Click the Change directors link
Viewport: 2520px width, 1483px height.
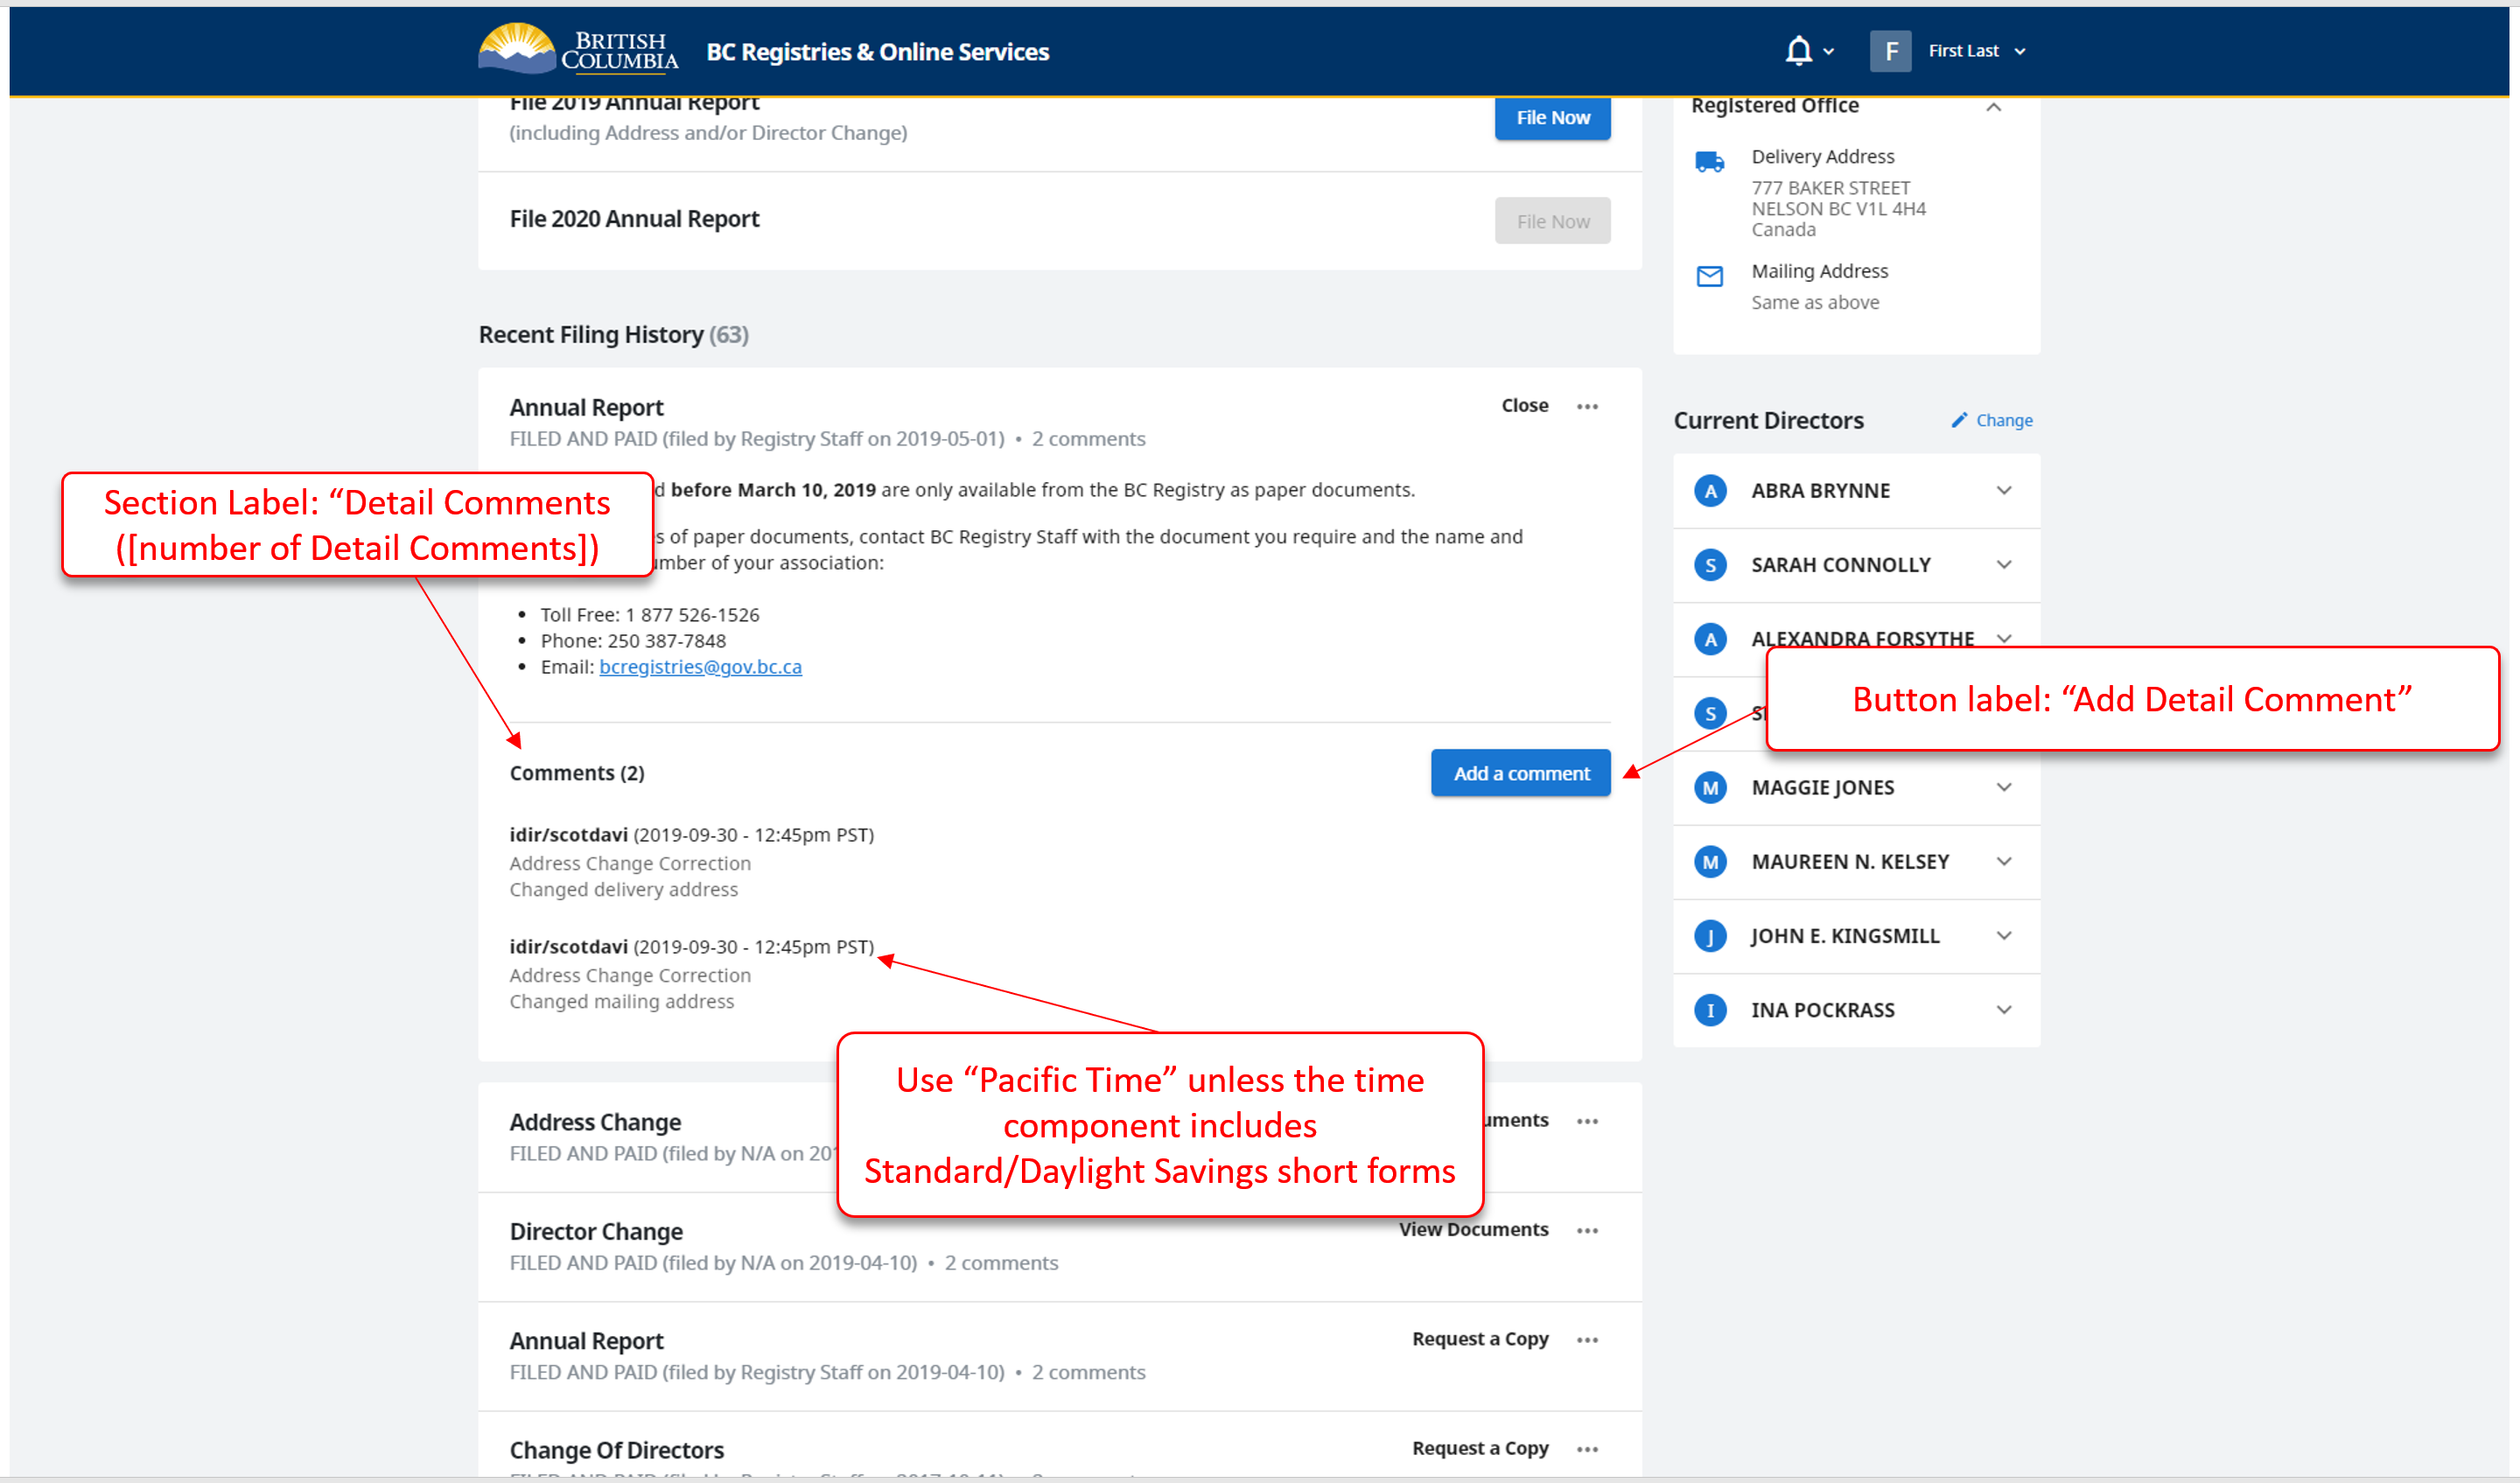pyautogui.click(x=2003, y=420)
